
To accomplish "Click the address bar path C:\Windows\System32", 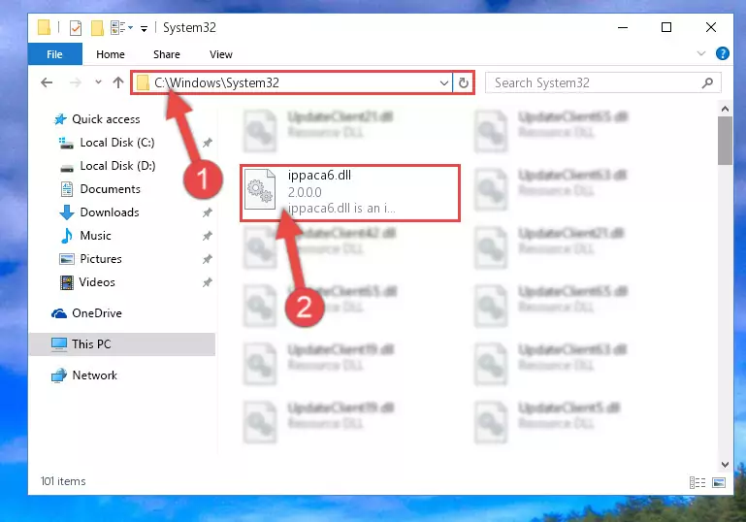I will (x=217, y=82).
